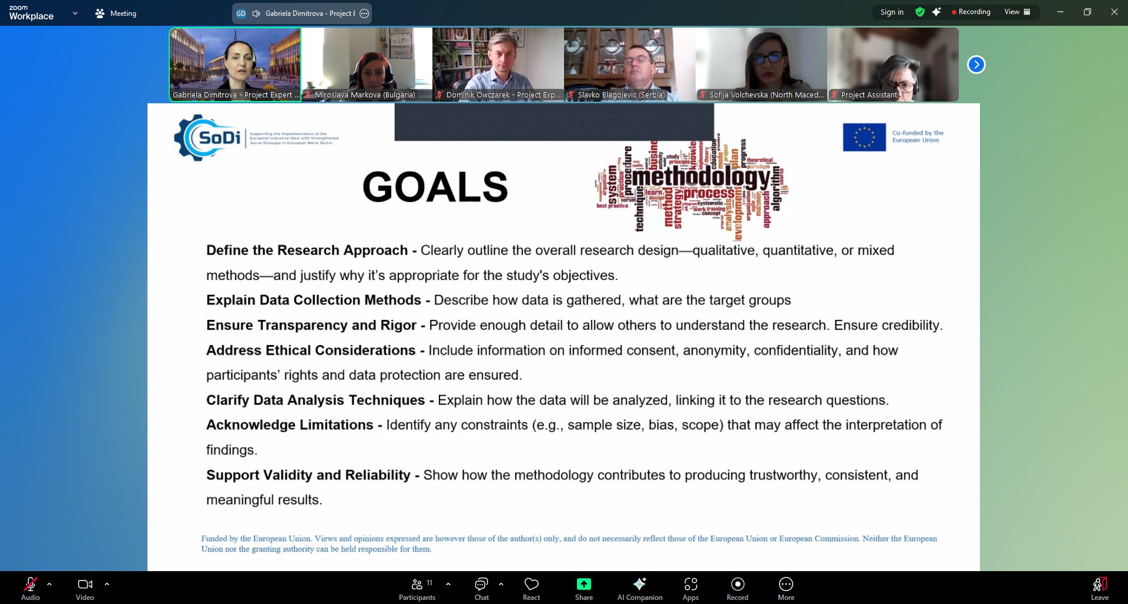1128x604 pixels.
Task: Click 'Define the Research Approach' text
Action: tap(307, 250)
